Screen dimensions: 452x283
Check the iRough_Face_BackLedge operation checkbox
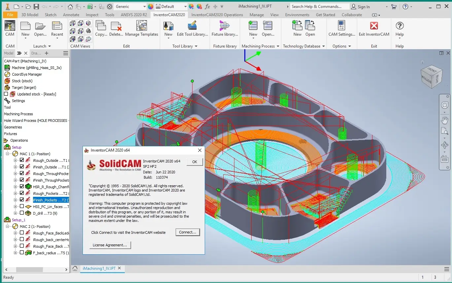[x=22, y=233]
